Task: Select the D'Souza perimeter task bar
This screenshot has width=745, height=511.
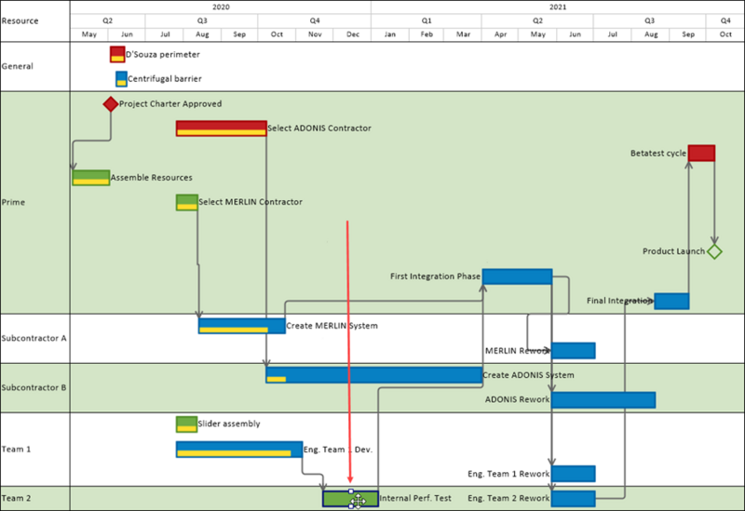Action: [117, 54]
